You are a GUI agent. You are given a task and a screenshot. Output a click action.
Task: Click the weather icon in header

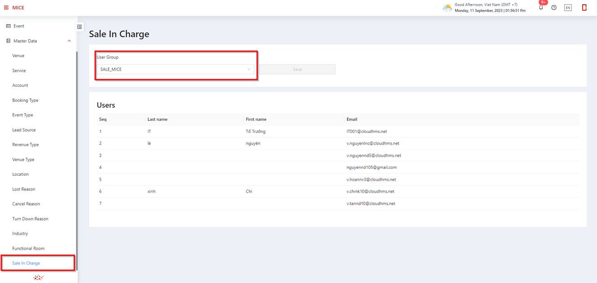tap(447, 8)
